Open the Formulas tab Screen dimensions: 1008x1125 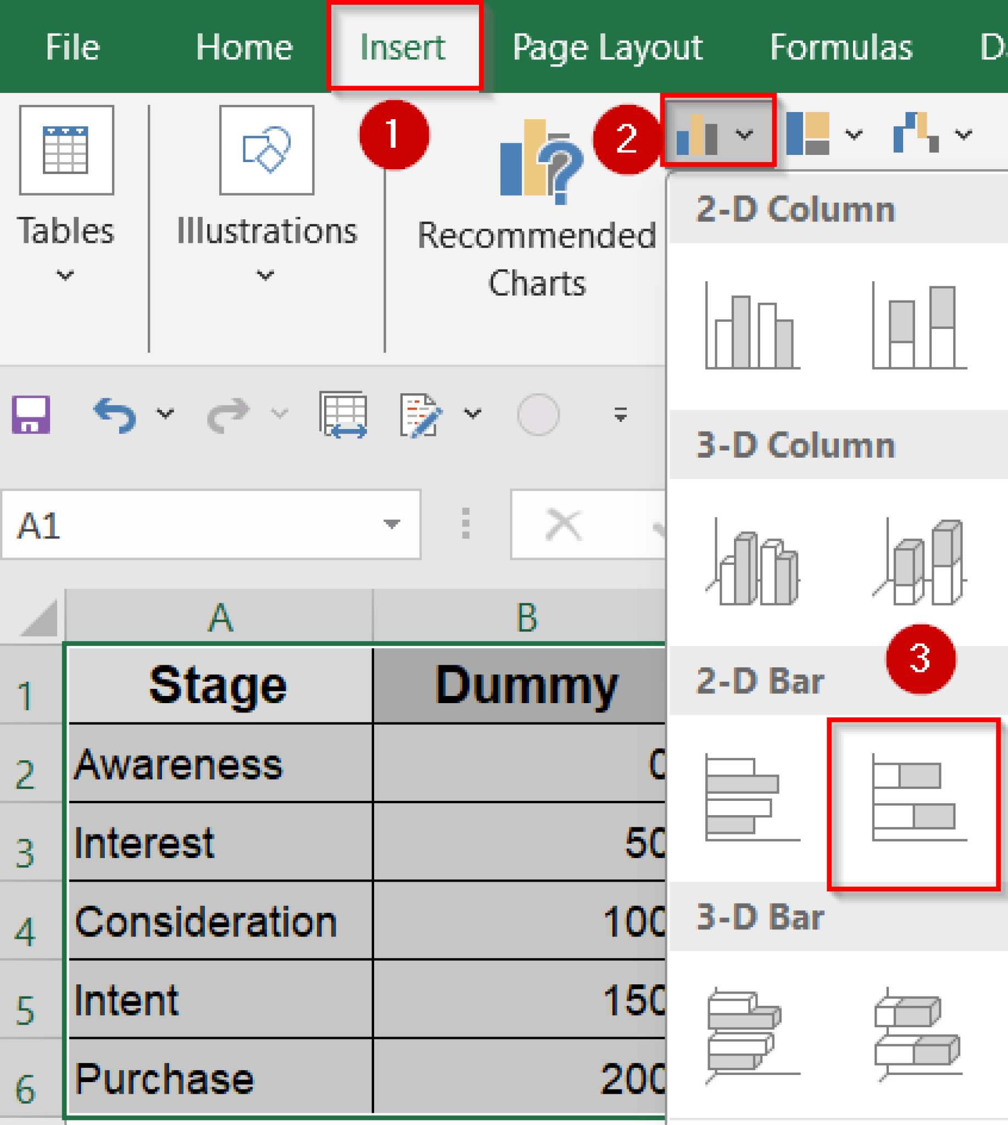pos(842,47)
